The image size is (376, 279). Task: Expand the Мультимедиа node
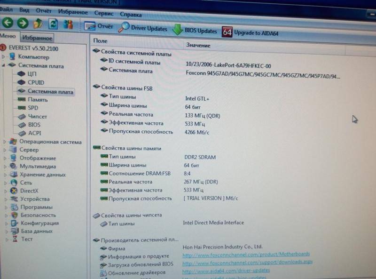point(6,167)
